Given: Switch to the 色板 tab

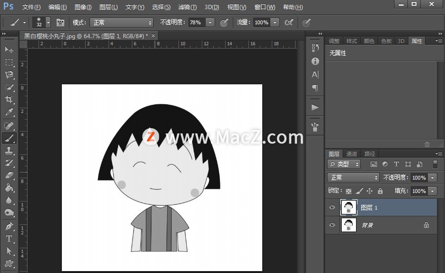Looking at the screenshot, I should click(386, 41).
